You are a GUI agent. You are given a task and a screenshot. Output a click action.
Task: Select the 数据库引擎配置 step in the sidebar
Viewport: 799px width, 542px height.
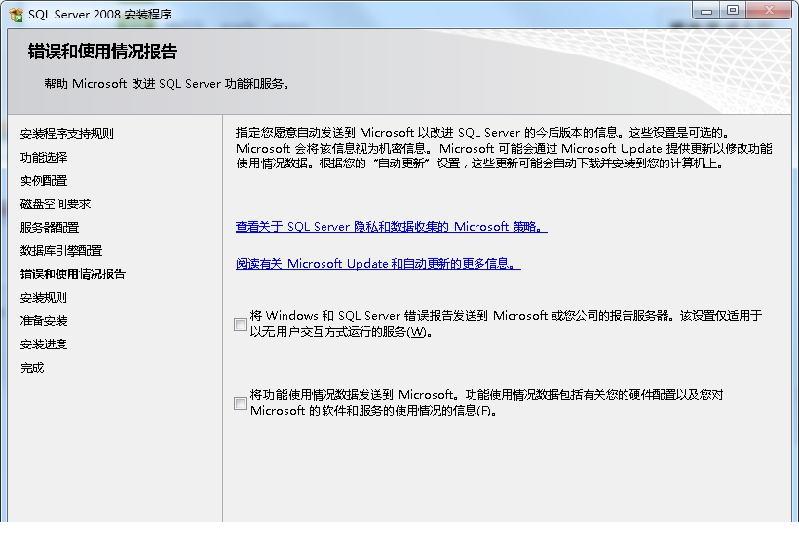pos(61,251)
